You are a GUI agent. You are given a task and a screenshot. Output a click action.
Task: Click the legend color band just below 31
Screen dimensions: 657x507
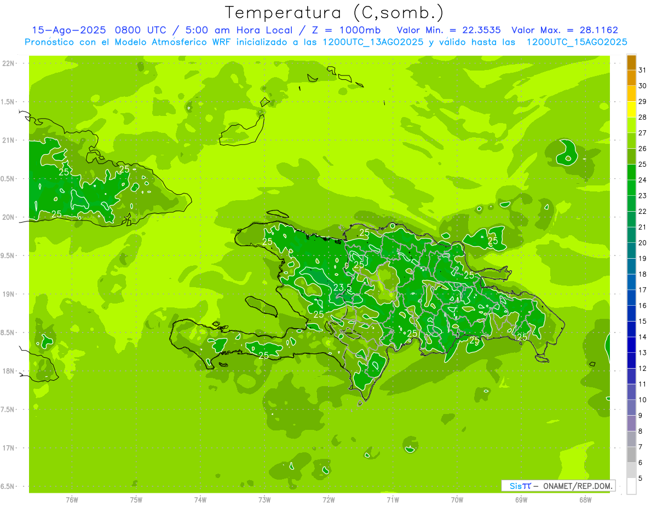[x=632, y=78]
